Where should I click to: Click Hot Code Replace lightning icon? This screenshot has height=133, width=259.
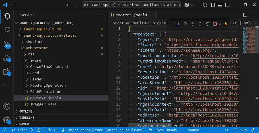click(x=226, y=24)
